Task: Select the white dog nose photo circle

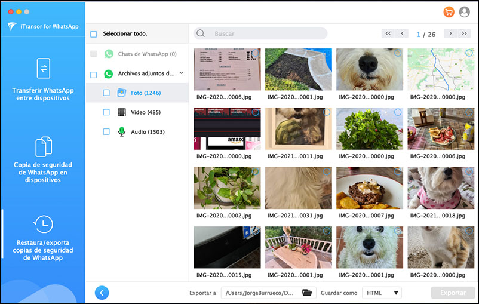Action: [x=397, y=53]
